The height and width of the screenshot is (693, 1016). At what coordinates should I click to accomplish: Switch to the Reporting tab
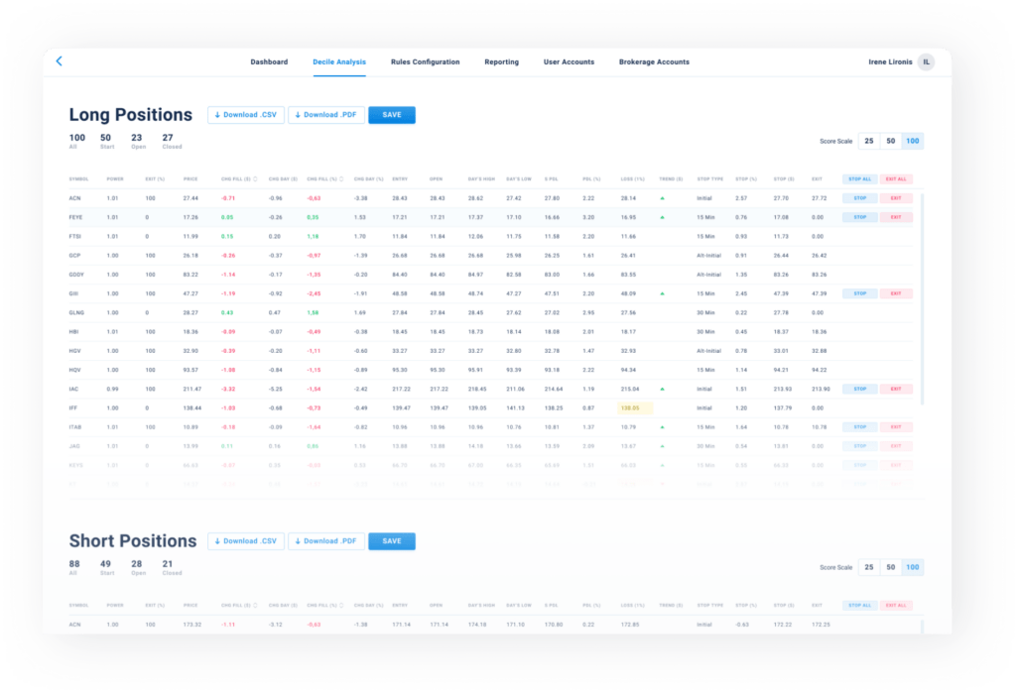pyautogui.click(x=501, y=61)
